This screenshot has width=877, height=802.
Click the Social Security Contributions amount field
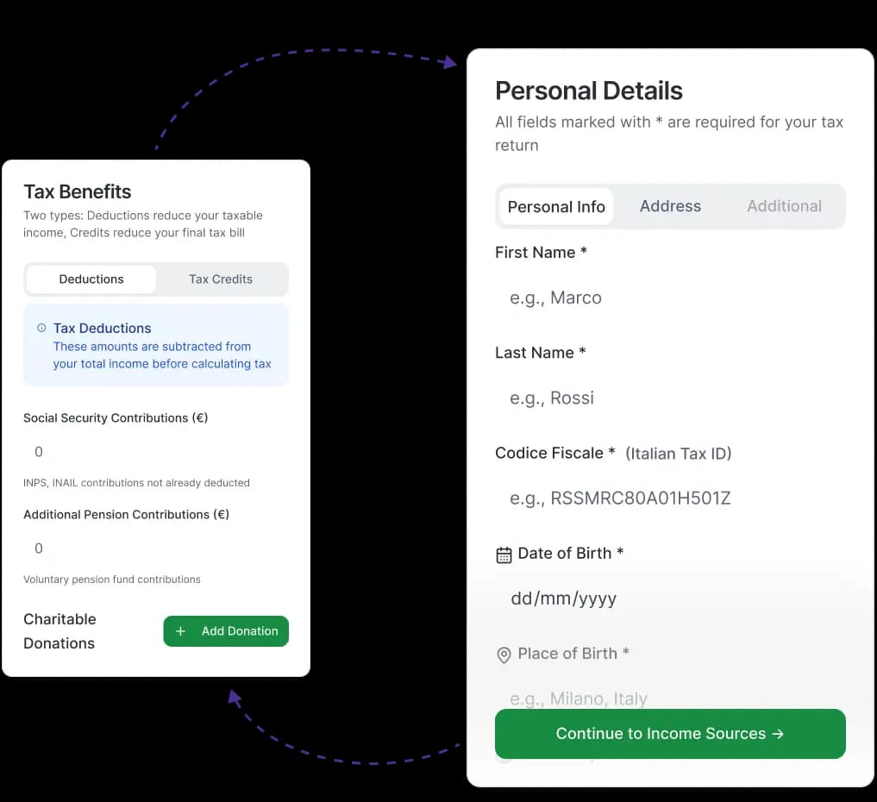coord(155,452)
